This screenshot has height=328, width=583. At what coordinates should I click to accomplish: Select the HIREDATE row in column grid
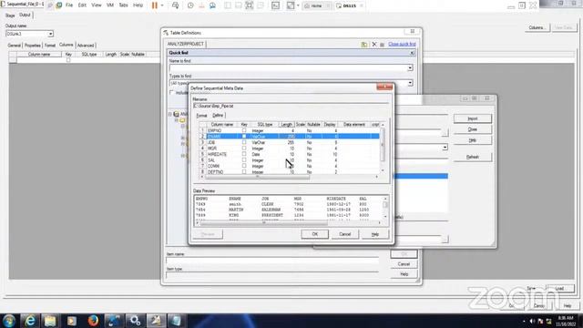click(290, 154)
